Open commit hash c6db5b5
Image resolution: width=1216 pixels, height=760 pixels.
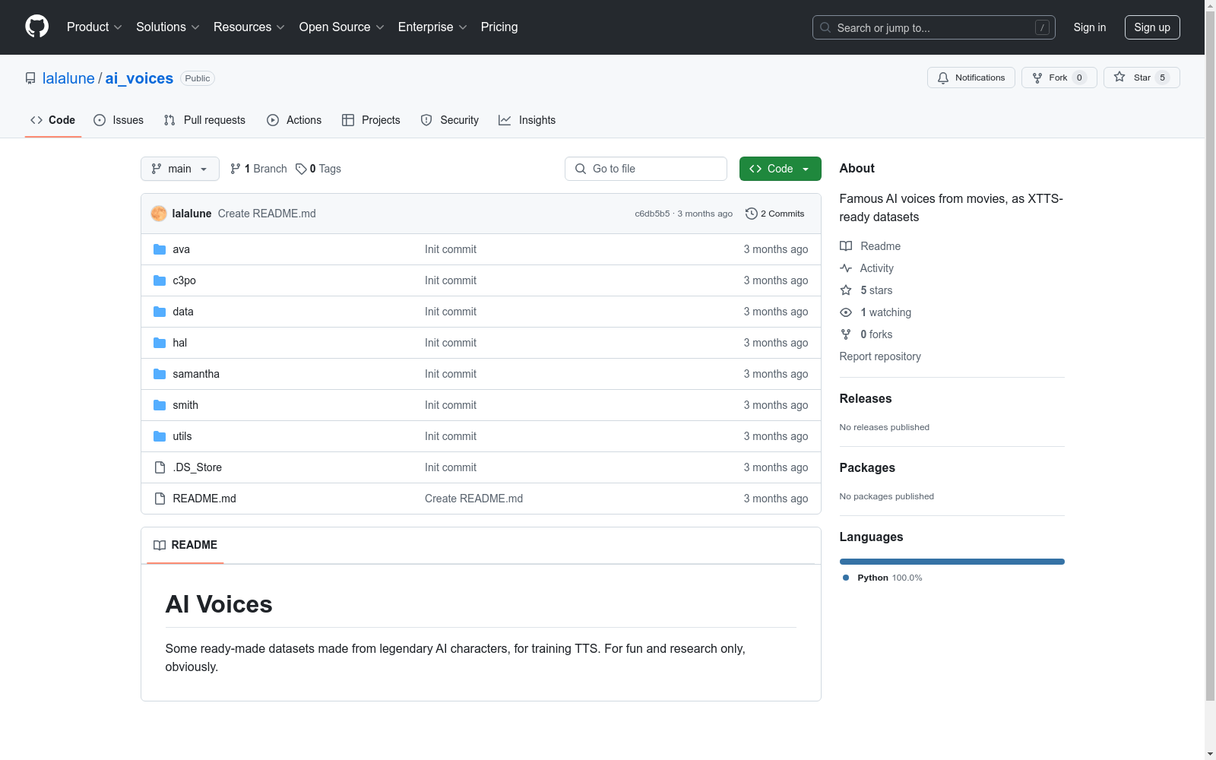point(652,214)
